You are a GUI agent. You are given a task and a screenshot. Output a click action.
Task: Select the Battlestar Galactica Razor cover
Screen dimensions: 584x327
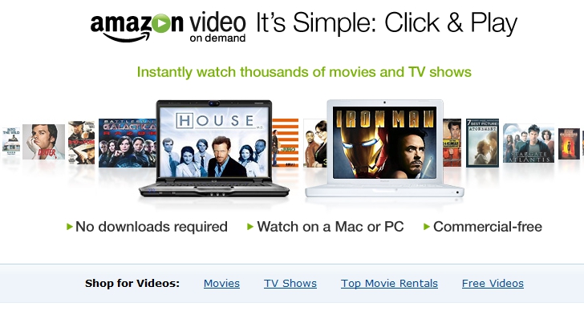pos(128,143)
